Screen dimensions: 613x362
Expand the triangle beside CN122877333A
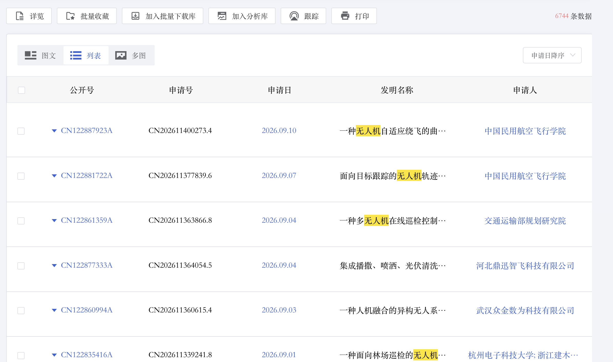click(x=54, y=266)
